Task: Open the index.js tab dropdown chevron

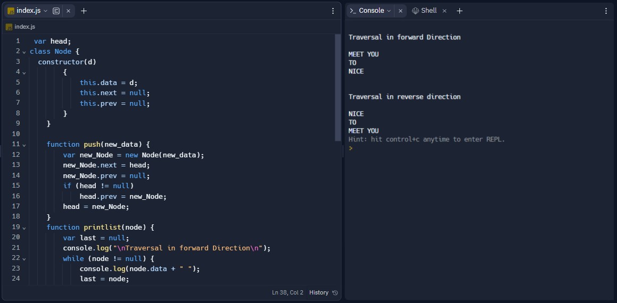Action: 46,11
